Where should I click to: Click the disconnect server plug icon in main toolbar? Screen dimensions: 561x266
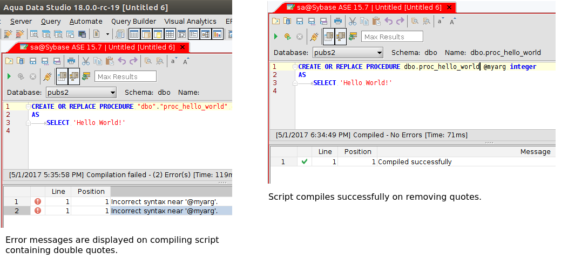pyautogui.click(x=19, y=34)
